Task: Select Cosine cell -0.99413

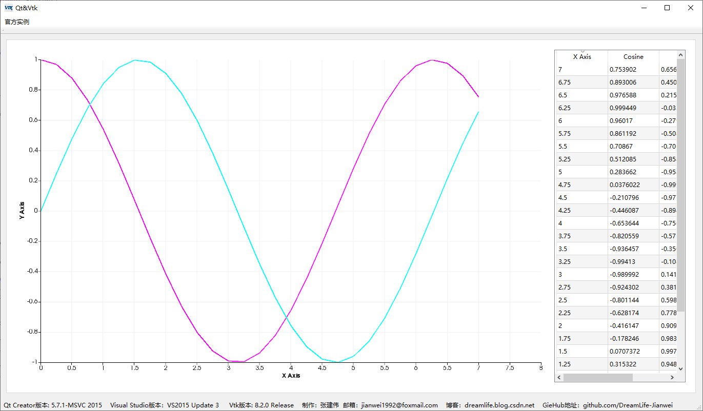Action: 633,261
